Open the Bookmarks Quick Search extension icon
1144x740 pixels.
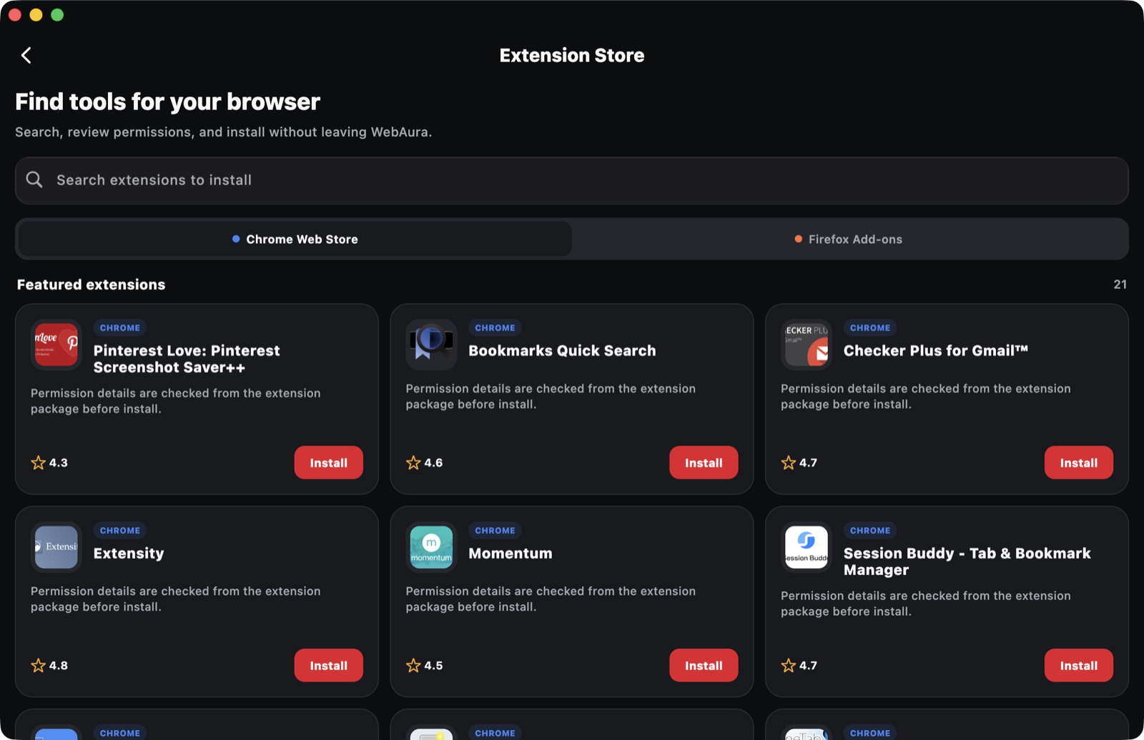coord(431,345)
